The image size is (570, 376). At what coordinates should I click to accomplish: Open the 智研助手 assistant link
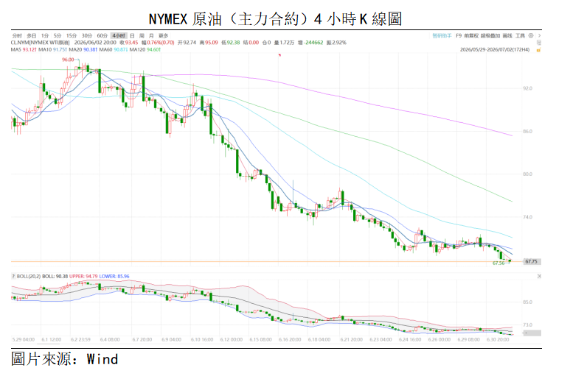pos(442,35)
